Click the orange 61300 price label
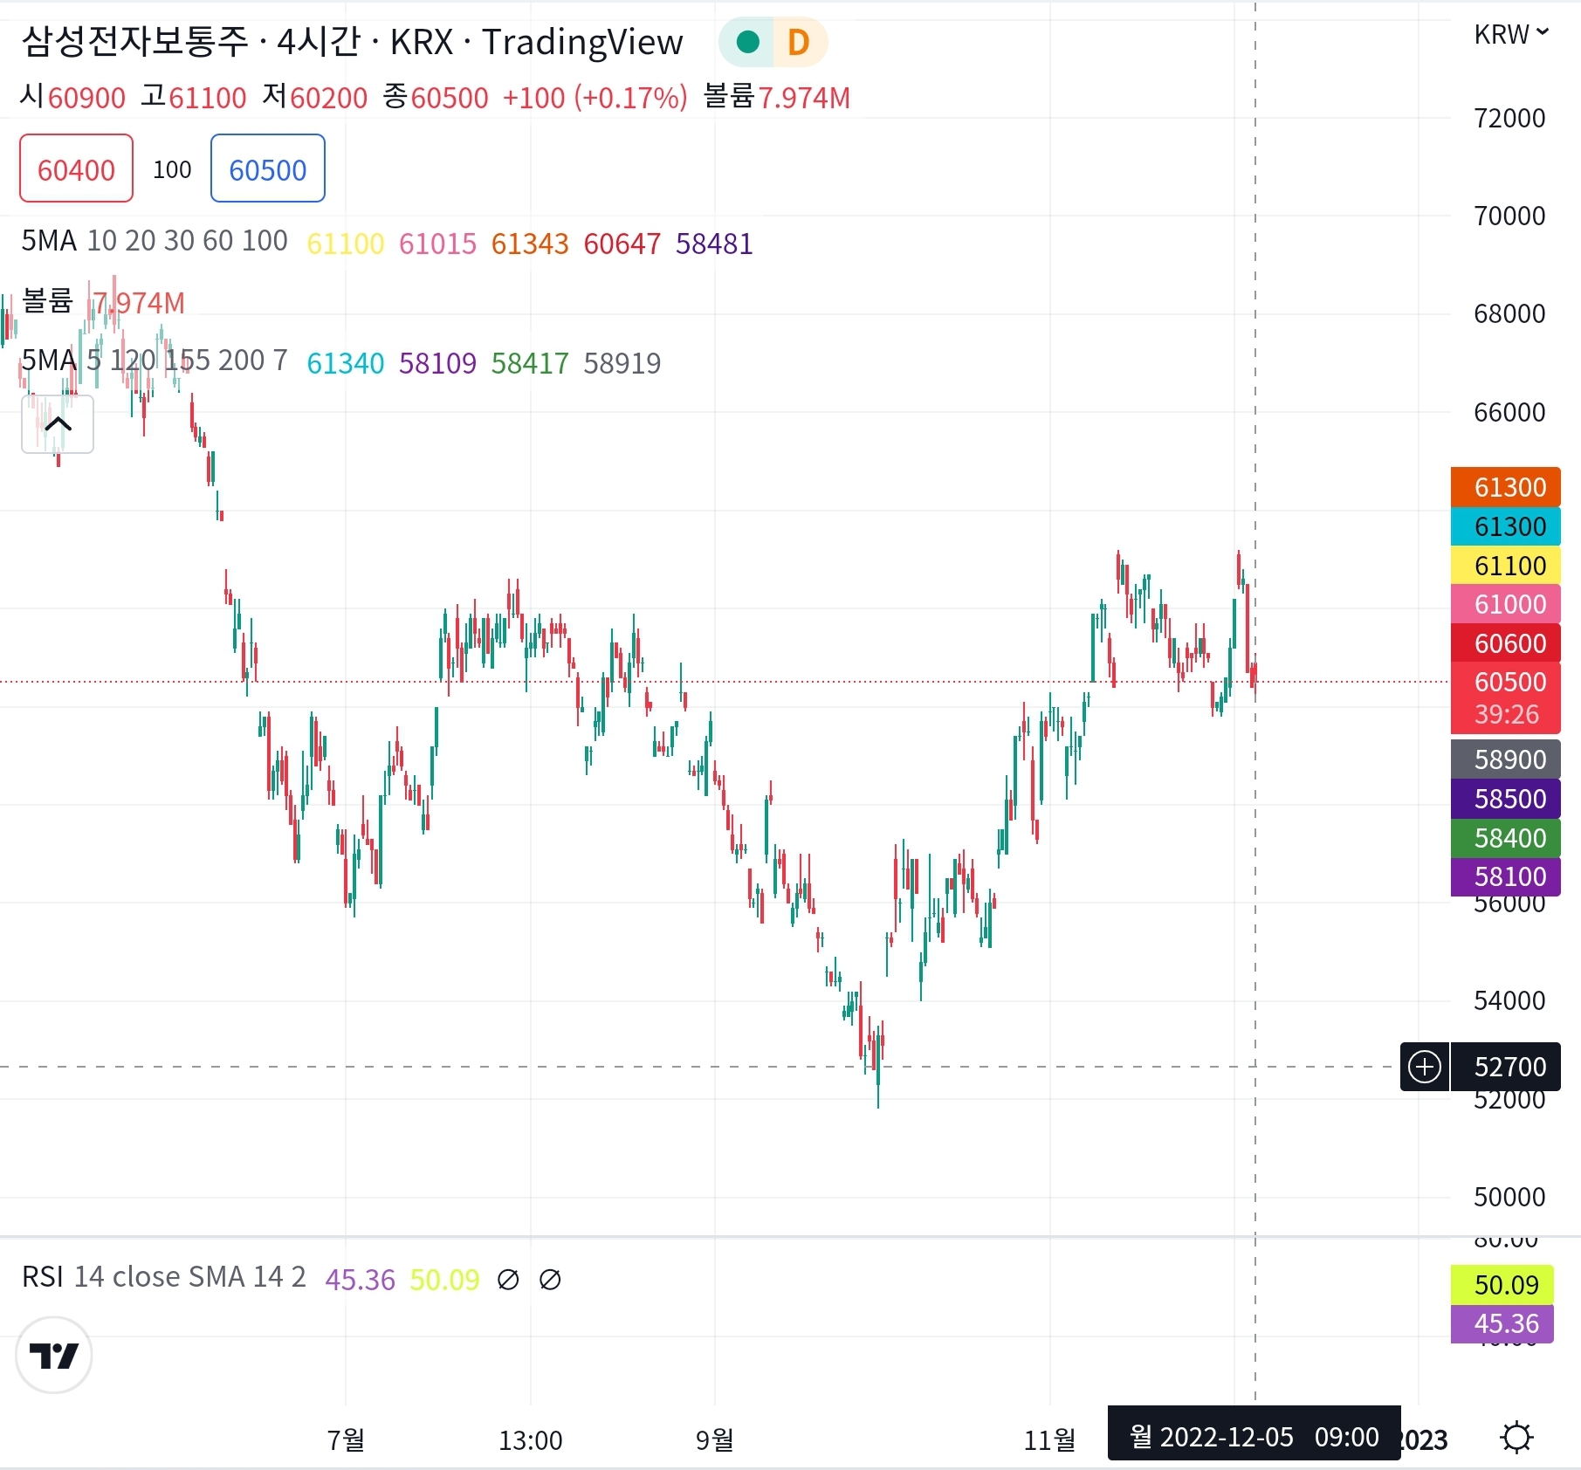Screen dimensions: 1581x1470 [x=1506, y=487]
